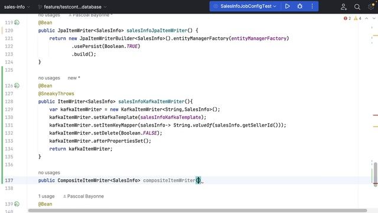Click 'return kafkaItemWriter;' on line 134
This screenshot has height=213, width=378.
tap(81, 149)
